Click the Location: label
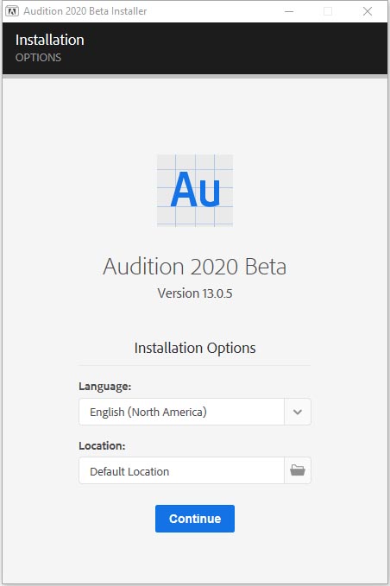 click(102, 445)
